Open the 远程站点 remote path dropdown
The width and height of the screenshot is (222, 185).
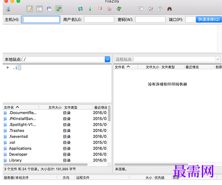[218, 59]
